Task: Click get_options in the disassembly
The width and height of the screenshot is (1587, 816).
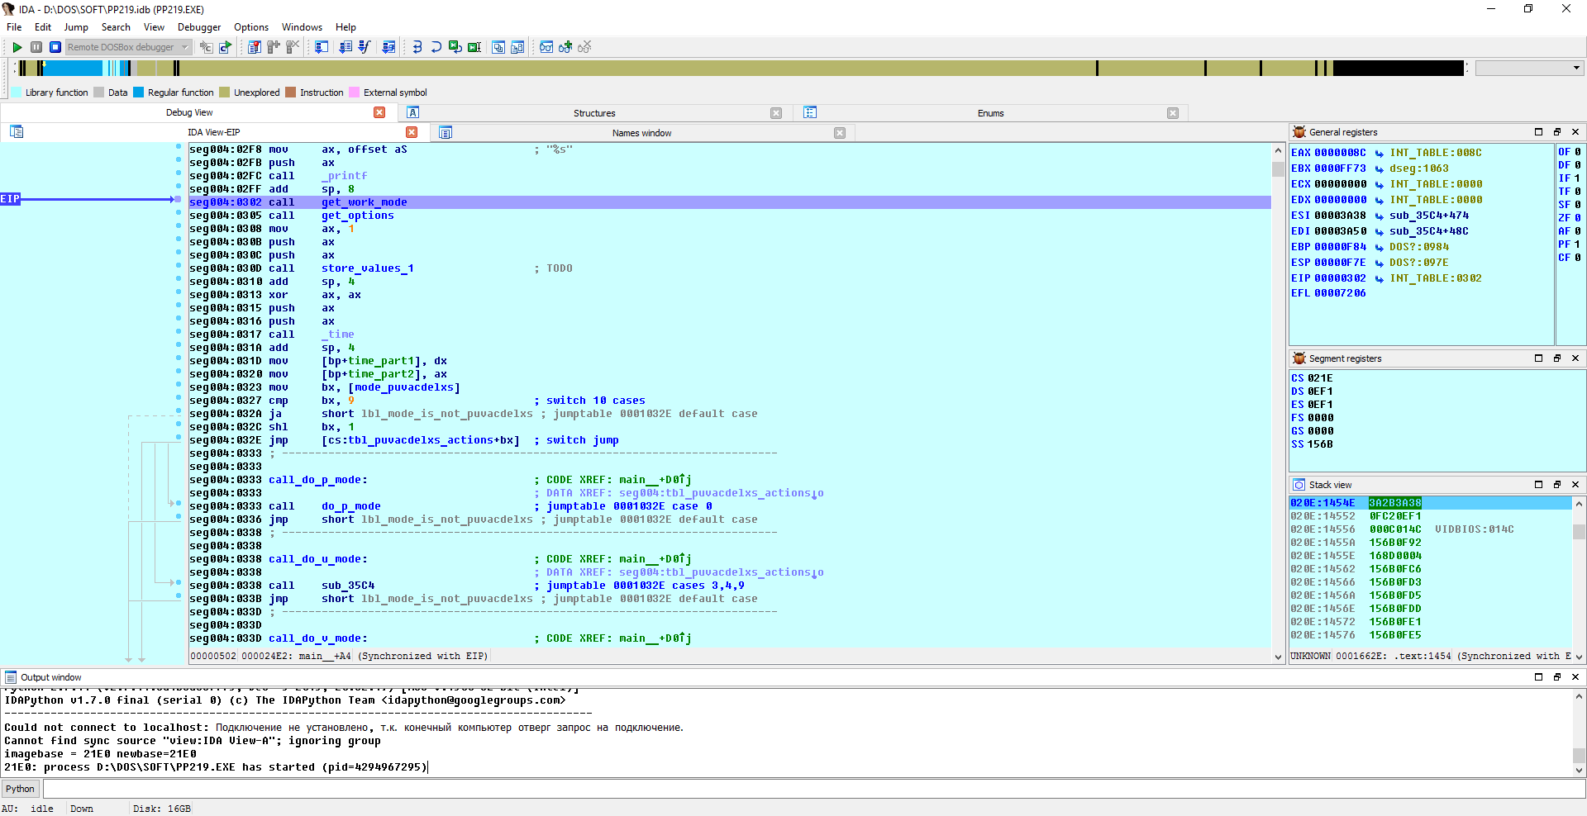Action: (358, 216)
